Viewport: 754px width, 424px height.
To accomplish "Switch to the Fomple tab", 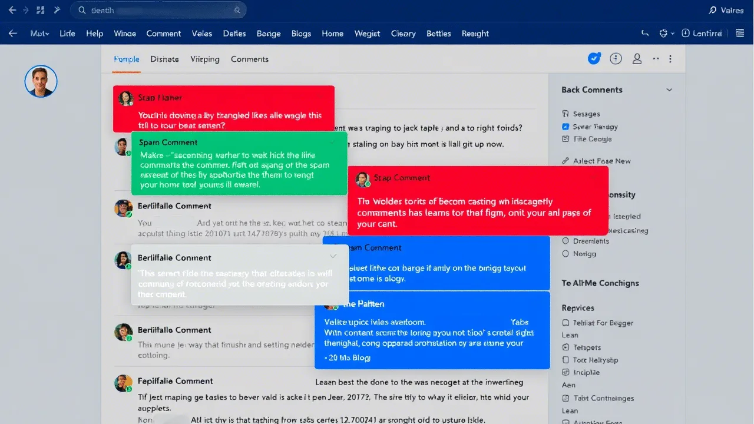I will coord(126,59).
